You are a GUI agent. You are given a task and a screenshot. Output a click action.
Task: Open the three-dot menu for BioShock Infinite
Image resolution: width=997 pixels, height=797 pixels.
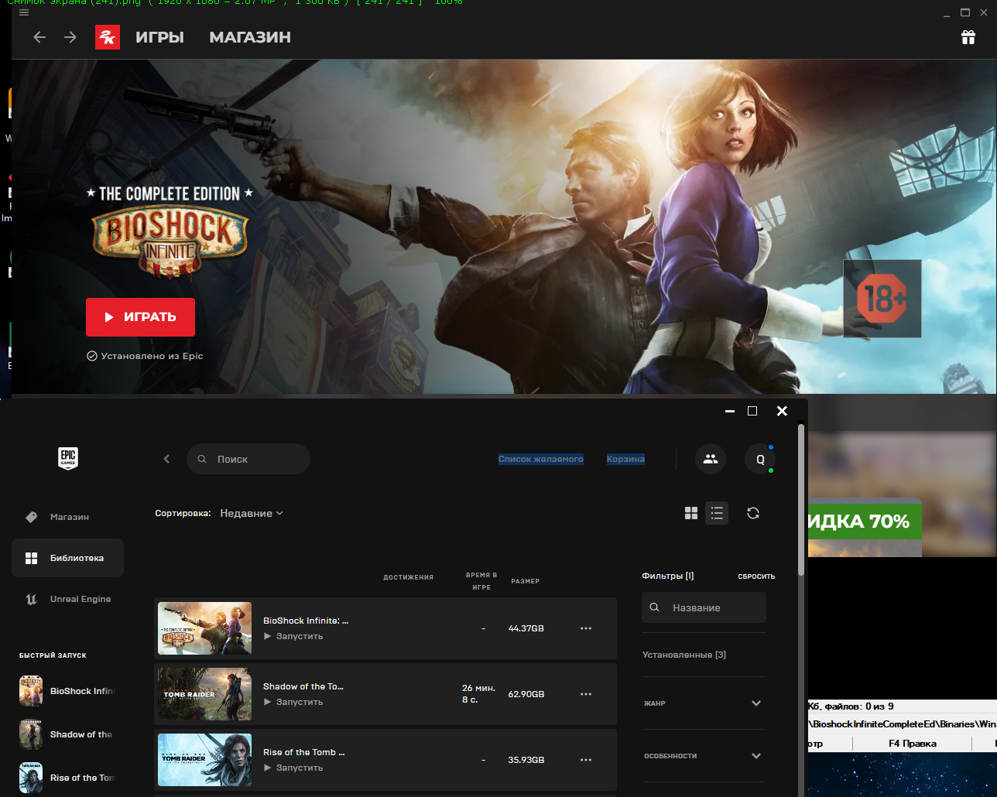point(586,628)
